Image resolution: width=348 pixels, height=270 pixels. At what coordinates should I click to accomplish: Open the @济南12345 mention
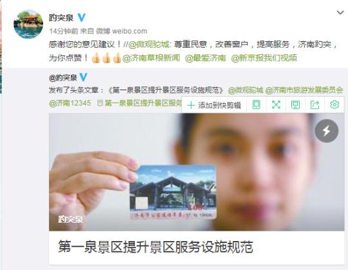pyautogui.click(x=70, y=103)
